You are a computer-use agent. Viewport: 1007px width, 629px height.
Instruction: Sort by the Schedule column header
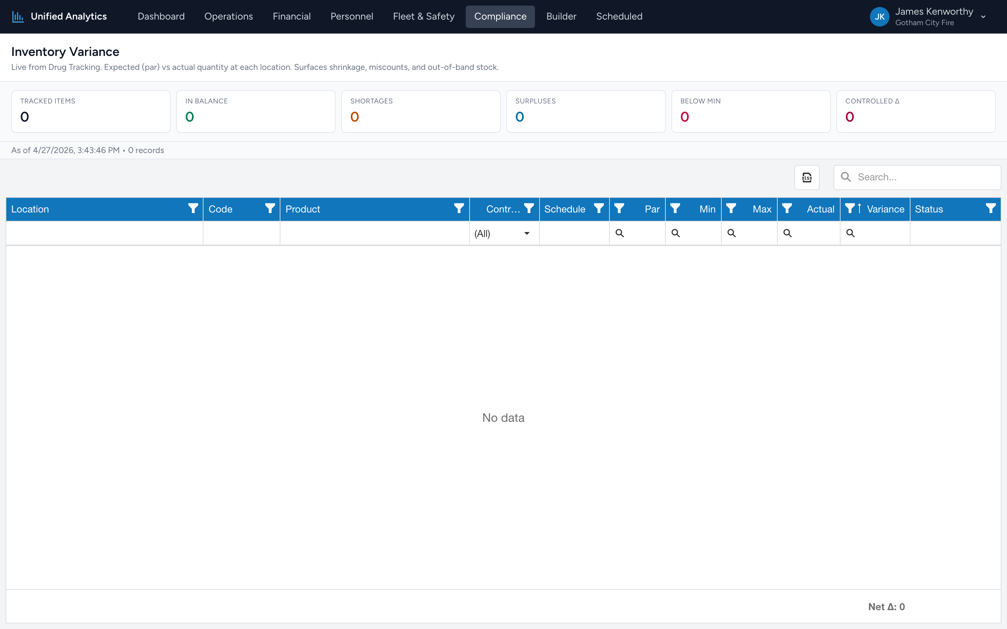tap(565, 209)
